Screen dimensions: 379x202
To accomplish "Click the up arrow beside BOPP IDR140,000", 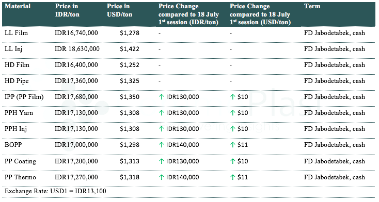I will (x=161, y=145).
